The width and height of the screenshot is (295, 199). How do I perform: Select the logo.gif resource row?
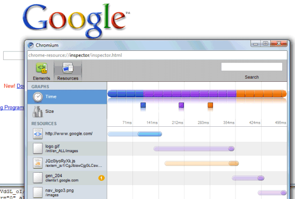tap(67, 149)
